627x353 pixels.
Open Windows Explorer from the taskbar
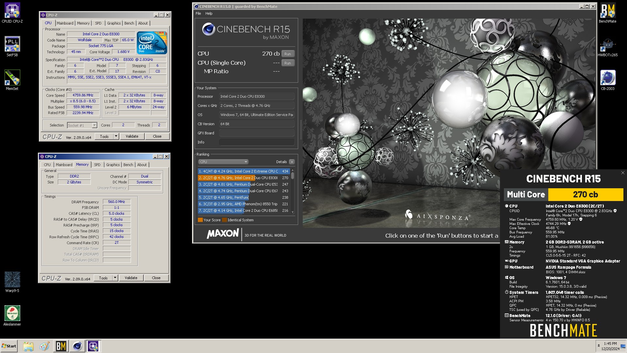[x=28, y=346]
